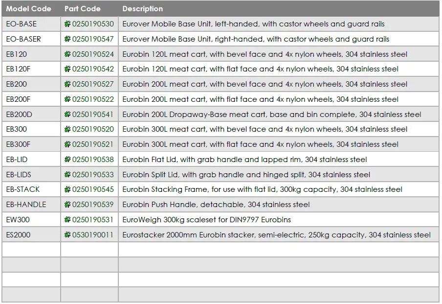Click the Part Code column header
The height and width of the screenshot is (304, 442).
coord(83,9)
